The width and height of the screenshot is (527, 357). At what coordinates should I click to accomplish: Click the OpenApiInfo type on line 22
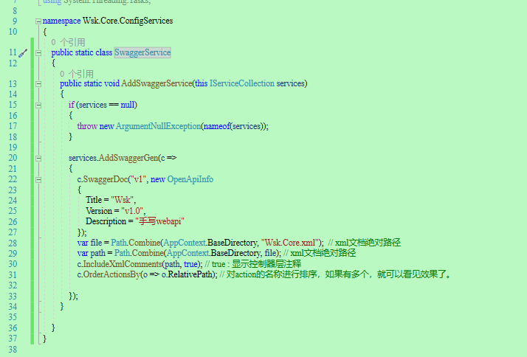(190, 179)
